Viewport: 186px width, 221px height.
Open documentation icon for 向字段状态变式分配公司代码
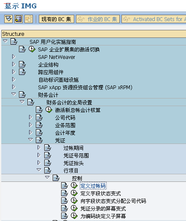pos(65,201)
